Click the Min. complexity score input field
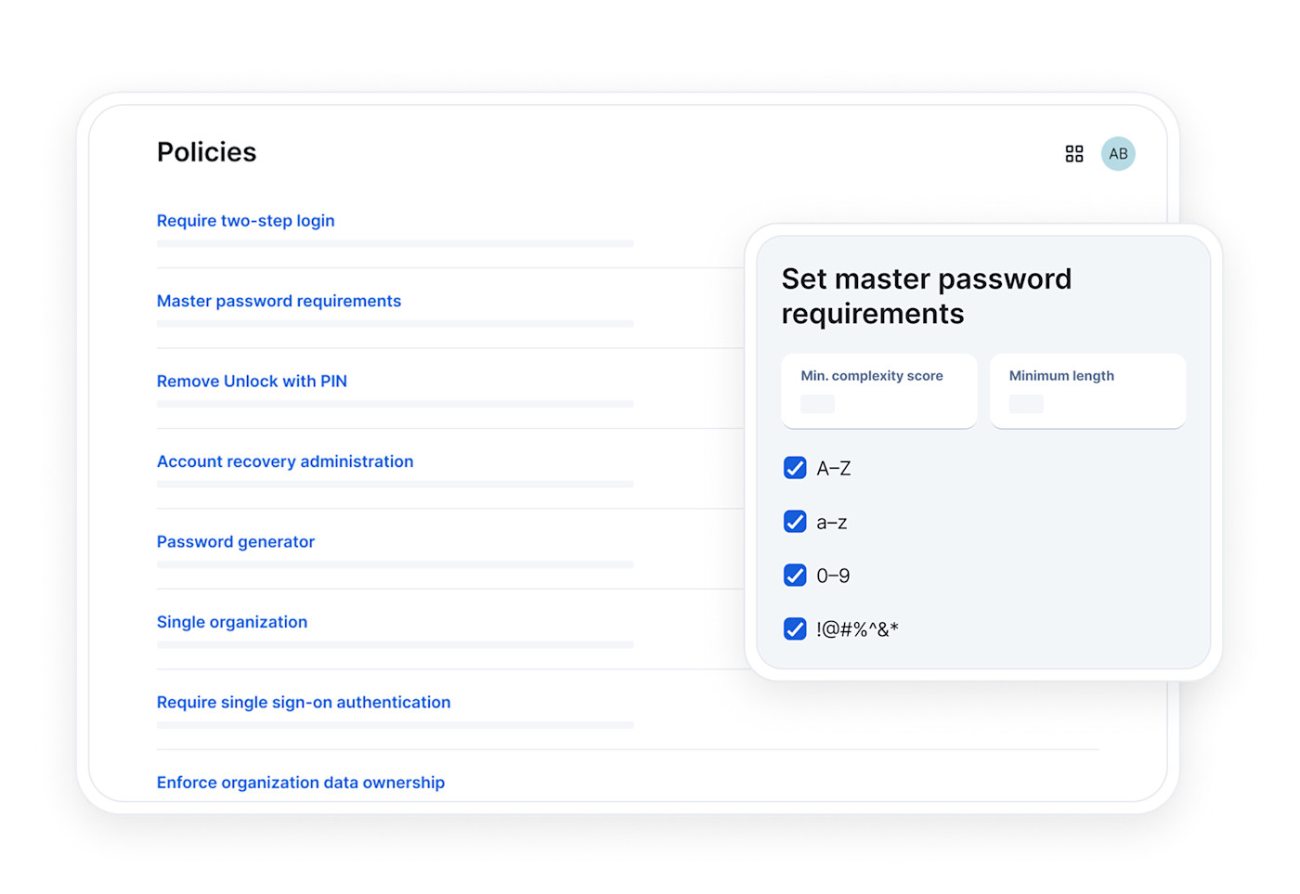The width and height of the screenshot is (1300, 894). click(x=817, y=404)
